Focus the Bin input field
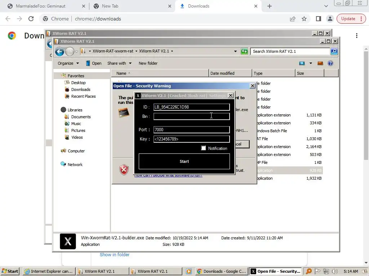Screen dimensions: 369x276 tap(192, 116)
